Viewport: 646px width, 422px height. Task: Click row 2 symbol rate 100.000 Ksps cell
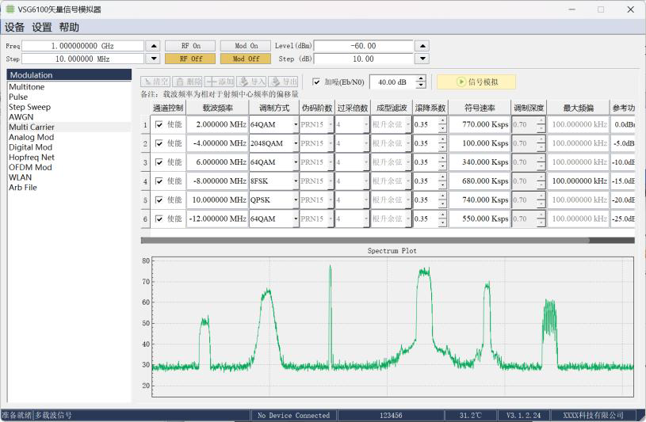point(480,143)
